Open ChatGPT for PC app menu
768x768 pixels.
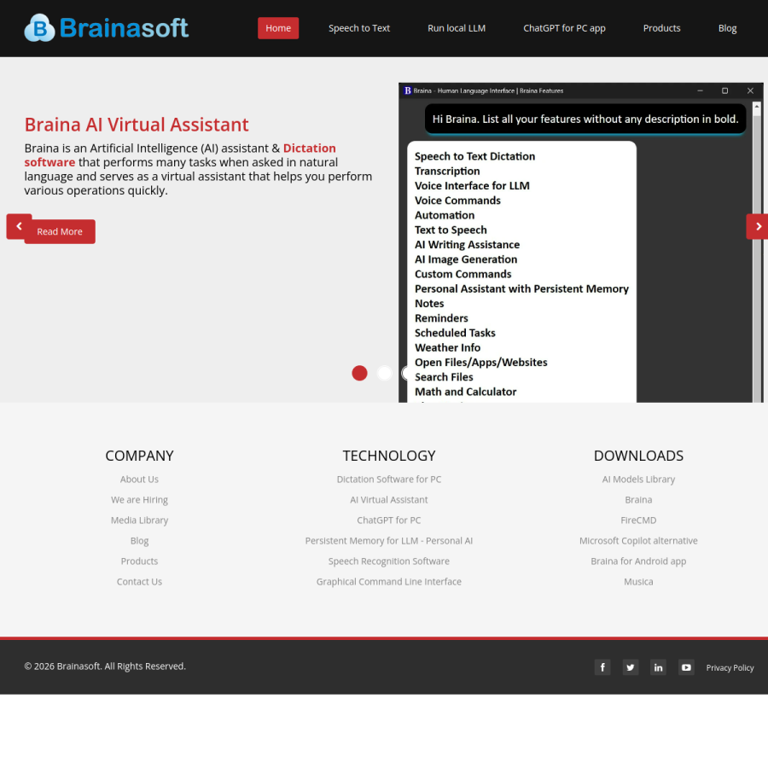[x=564, y=28]
